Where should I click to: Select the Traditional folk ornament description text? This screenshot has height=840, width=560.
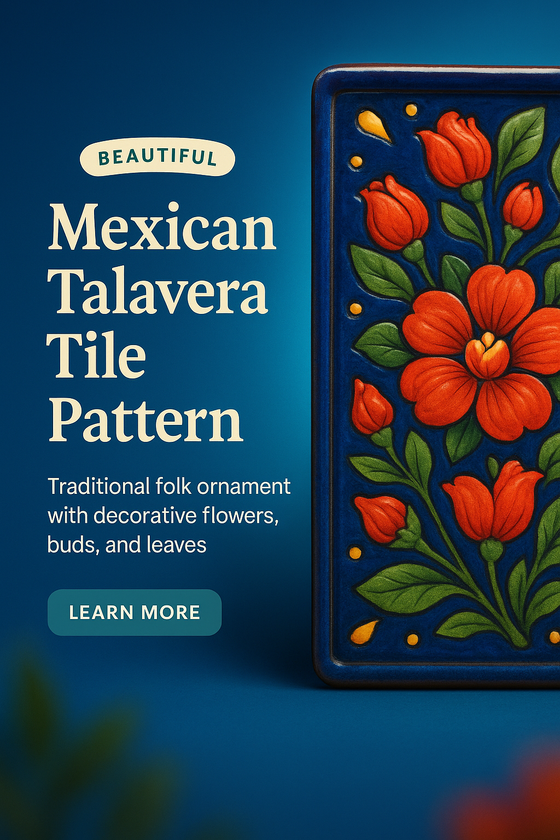[169, 516]
